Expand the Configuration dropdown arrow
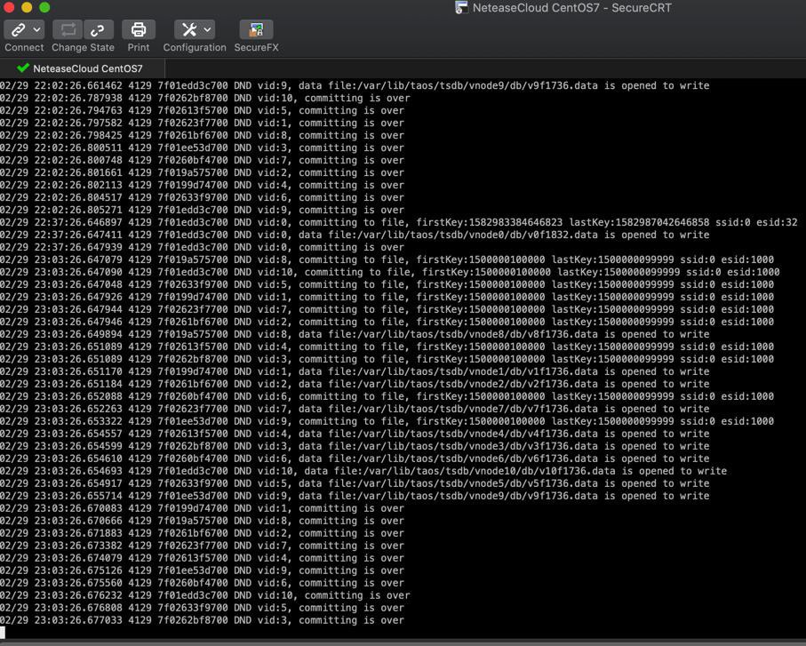This screenshot has height=646, width=806. click(207, 30)
